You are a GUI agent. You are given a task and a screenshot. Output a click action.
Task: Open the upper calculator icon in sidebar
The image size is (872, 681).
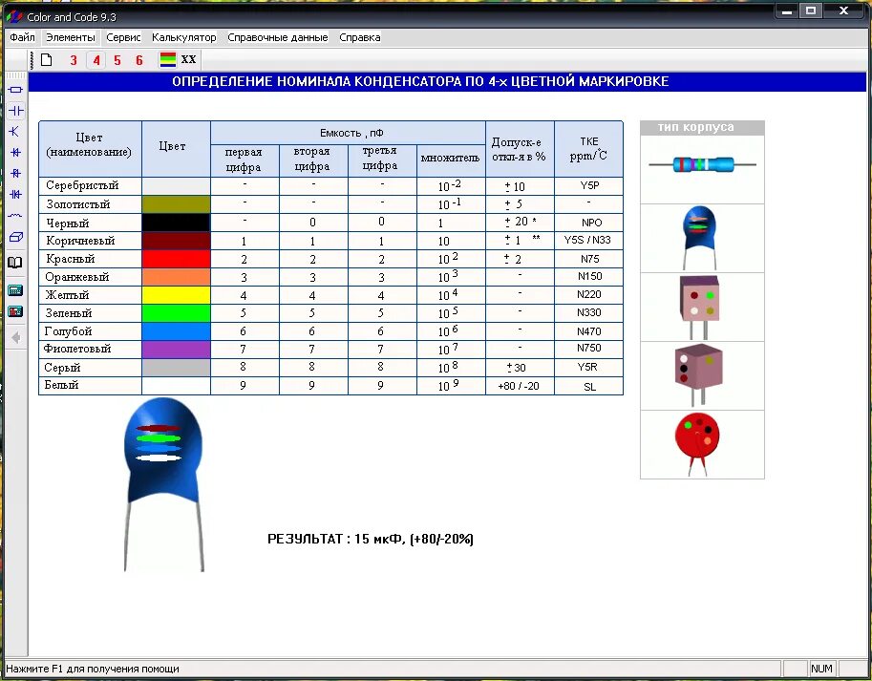tap(15, 289)
